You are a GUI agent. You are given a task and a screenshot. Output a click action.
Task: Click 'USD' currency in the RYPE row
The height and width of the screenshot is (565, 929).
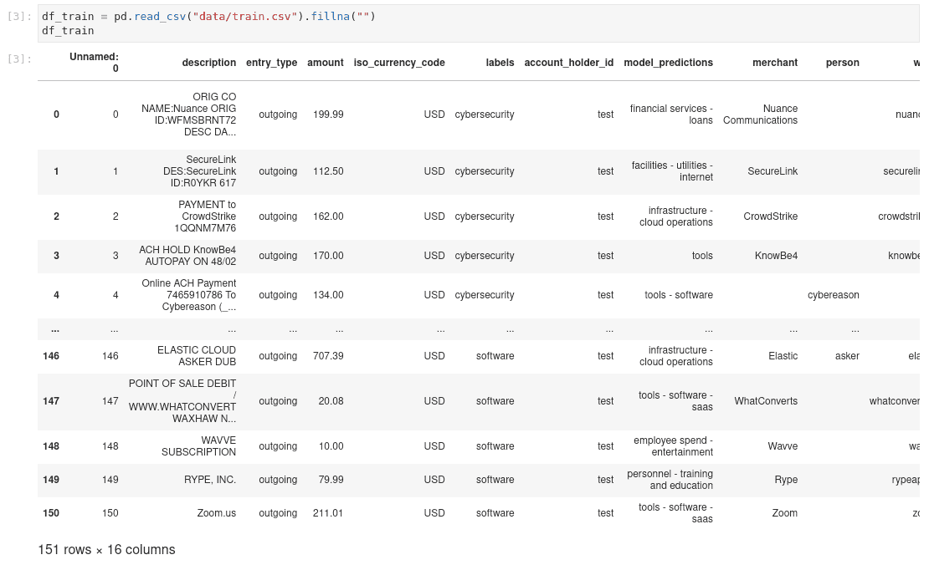click(434, 480)
